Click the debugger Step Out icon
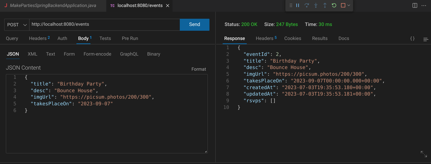This screenshot has width=431, height=164. pos(325,5)
